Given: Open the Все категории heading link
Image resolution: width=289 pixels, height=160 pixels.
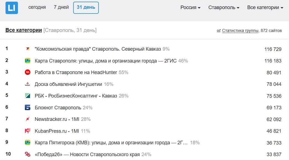Looking at the screenshot, I should coord(24,30).
